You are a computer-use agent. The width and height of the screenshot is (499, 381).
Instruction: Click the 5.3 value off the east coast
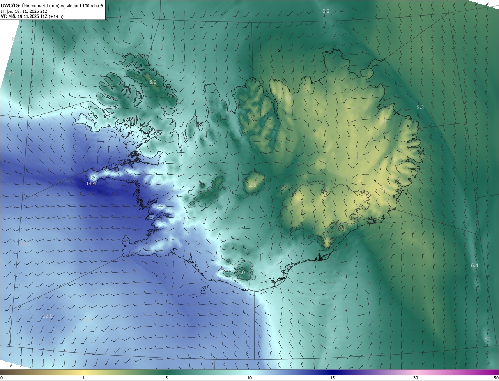click(420, 107)
